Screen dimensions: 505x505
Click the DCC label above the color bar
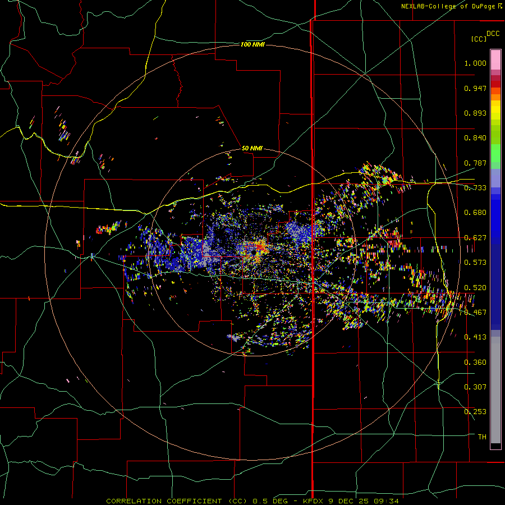click(493, 34)
